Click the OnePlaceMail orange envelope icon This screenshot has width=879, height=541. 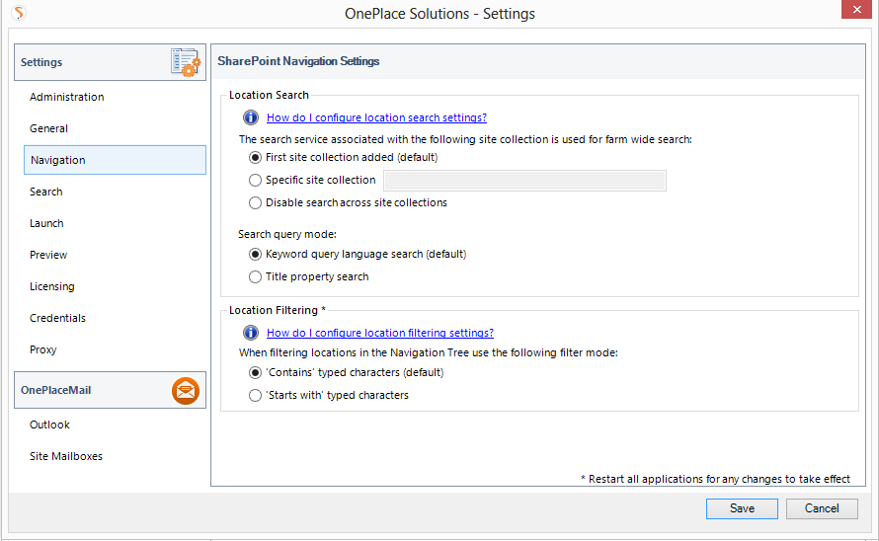185,391
